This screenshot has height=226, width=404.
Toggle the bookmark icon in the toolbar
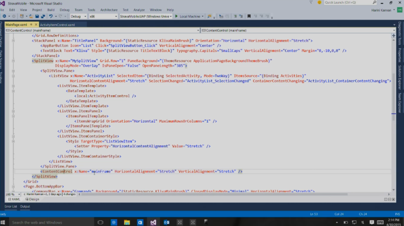click(249, 16)
